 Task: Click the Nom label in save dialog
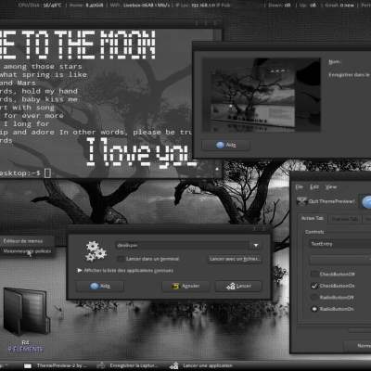pyautogui.click(x=335, y=62)
